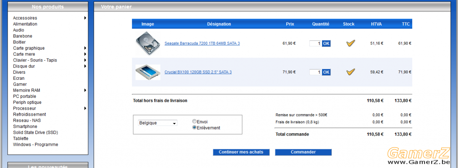This screenshot has width=458, height=168.
Task: Click the Crucial BX100 SSD image
Action: point(147,72)
